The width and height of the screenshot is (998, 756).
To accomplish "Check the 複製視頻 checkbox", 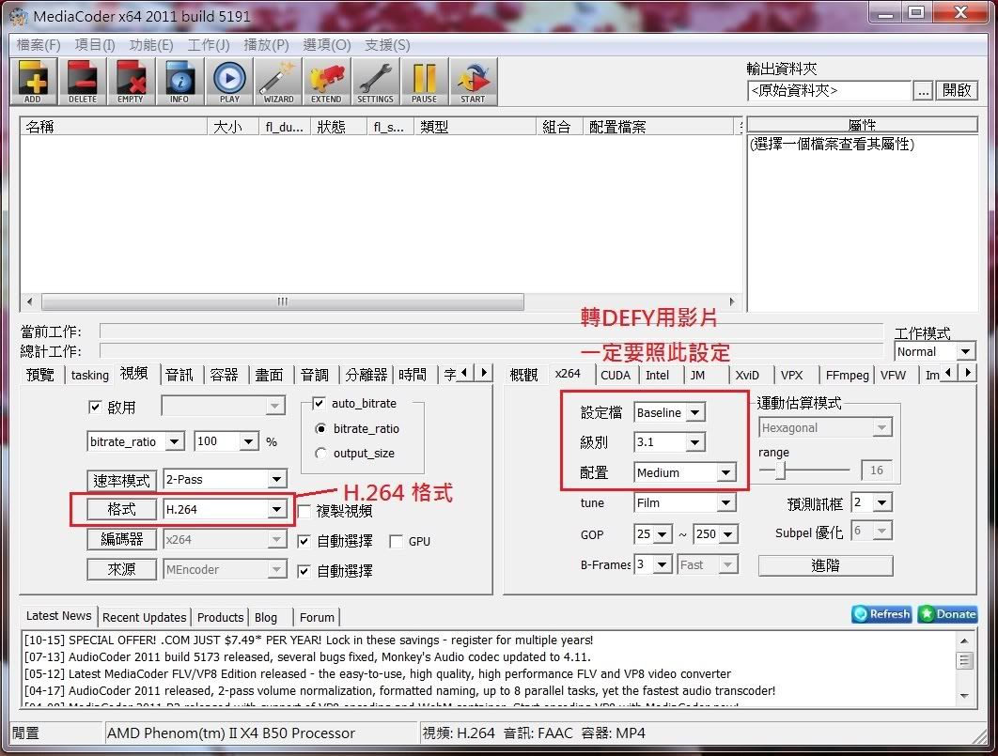I will (304, 511).
